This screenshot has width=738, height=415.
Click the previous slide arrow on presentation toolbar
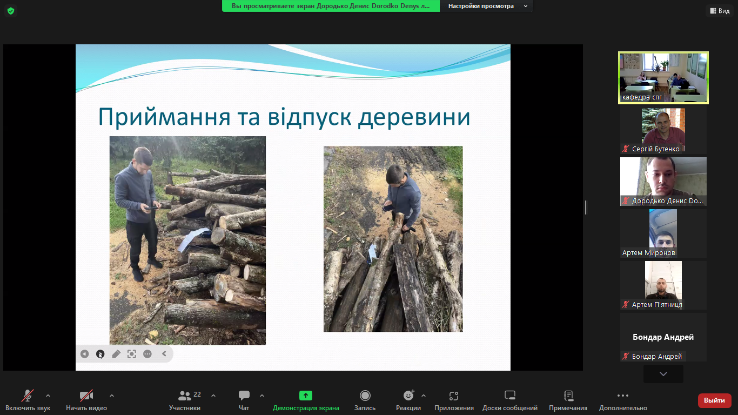click(84, 354)
